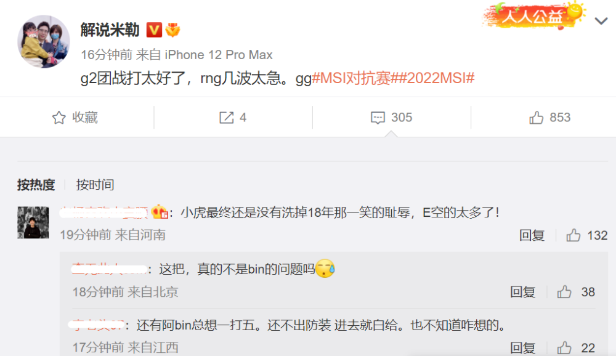Click the orange V verified badge
This screenshot has height=356, width=616.
pyautogui.click(x=154, y=30)
